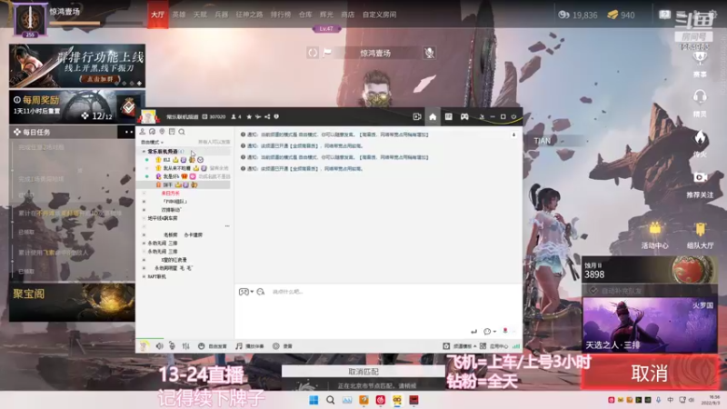Open the 自定义房间 custom room tab
Image resolution: width=727 pixels, height=409 pixels.
[379, 15]
